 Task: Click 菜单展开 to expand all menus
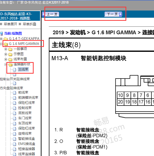click(11, 24)
